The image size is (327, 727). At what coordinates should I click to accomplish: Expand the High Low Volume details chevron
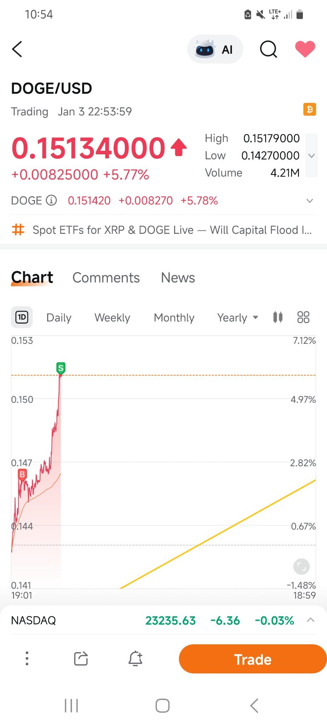coord(311,155)
